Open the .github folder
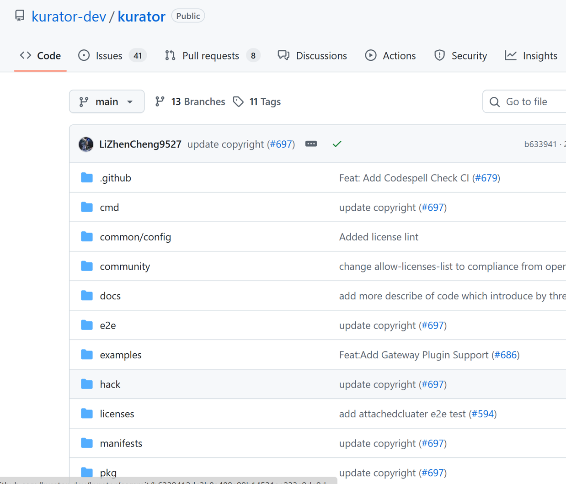The image size is (566, 484). pyautogui.click(x=116, y=178)
